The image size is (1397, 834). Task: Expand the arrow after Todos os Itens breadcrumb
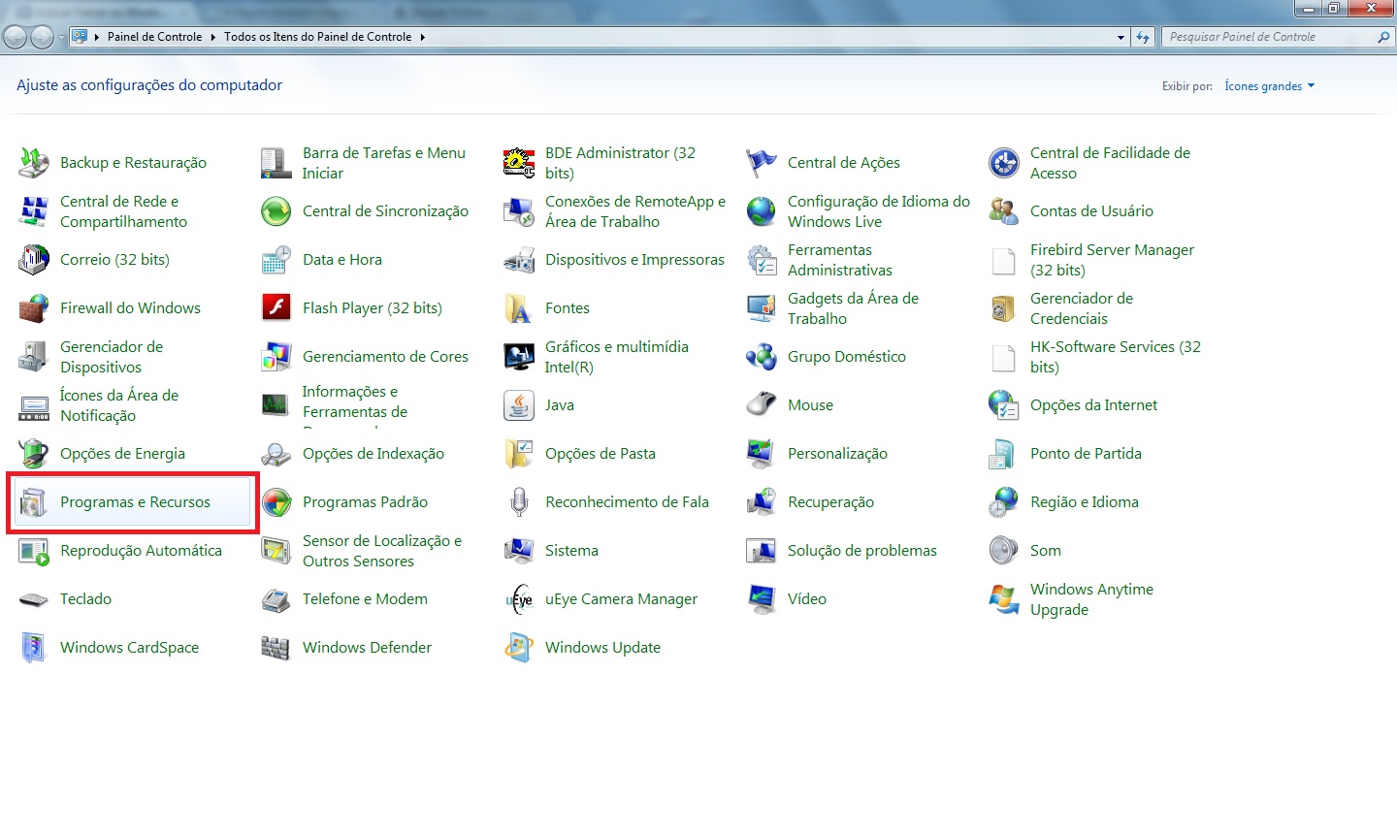click(423, 37)
